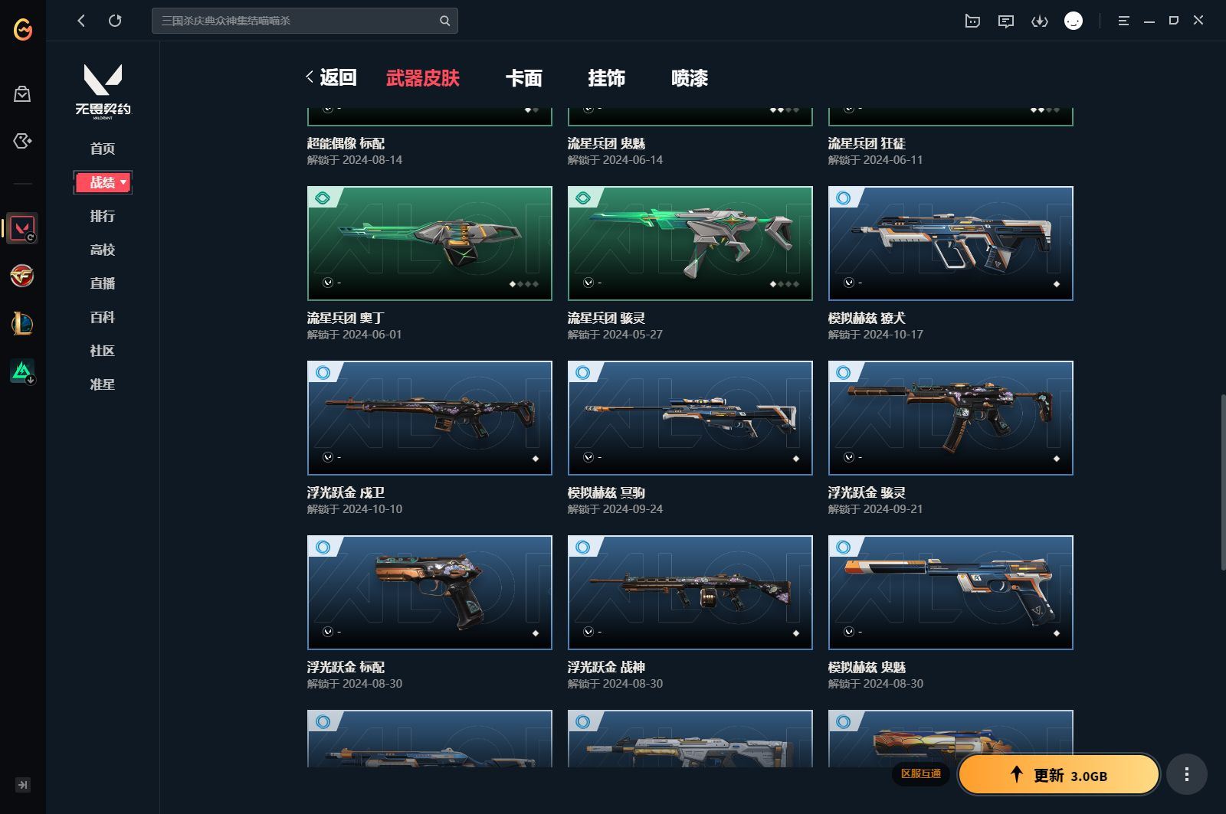Open messages via the chat bubble icon
1226x814 pixels.
click(x=1006, y=21)
